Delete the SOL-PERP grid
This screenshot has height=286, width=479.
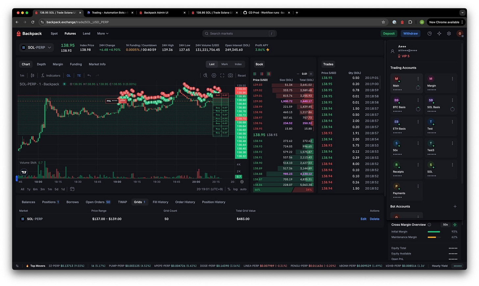pyautogui.click(x=375, y=219)
